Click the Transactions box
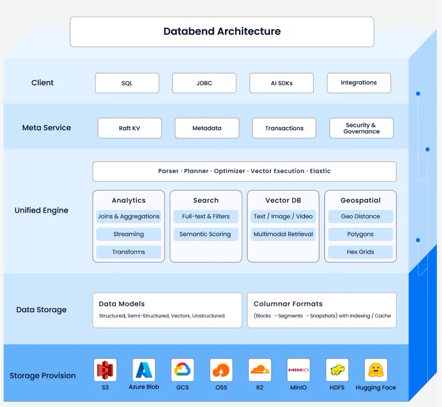 (284, 128)
